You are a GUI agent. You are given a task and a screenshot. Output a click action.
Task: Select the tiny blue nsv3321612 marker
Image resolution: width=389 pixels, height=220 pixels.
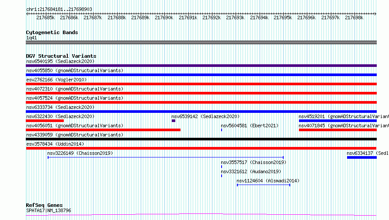(x=222, y=176)
